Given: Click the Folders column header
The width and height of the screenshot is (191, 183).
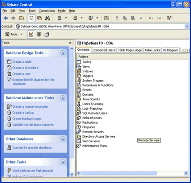Looking at the screenshot, I should point(132,57).
